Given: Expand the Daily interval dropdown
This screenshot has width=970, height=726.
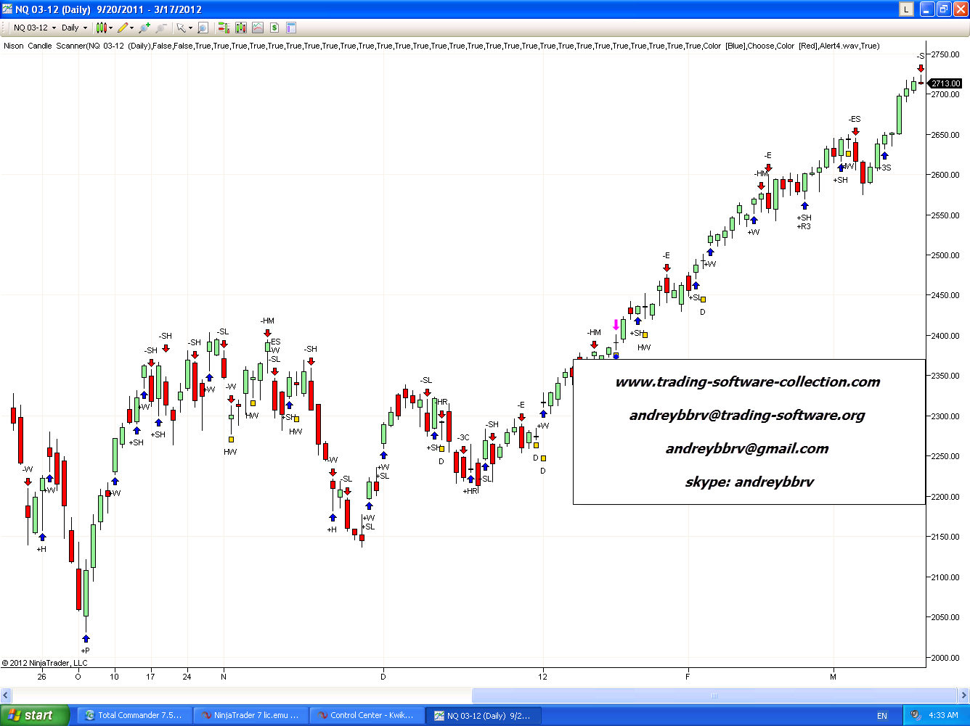Looking at the screenshot, I should tap(85, 28).
